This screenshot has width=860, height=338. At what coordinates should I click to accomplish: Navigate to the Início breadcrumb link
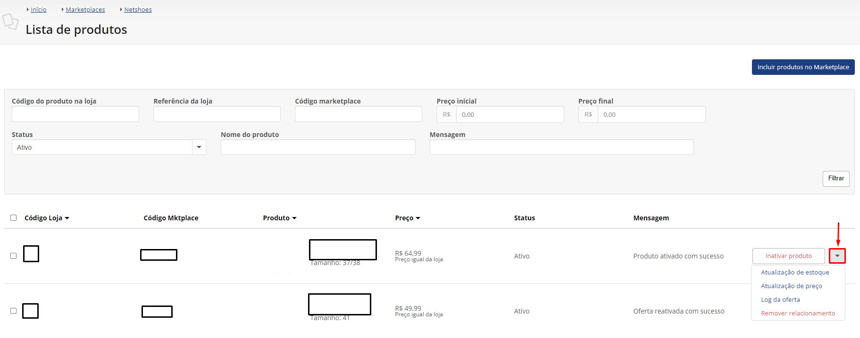(x=38, y=10)
